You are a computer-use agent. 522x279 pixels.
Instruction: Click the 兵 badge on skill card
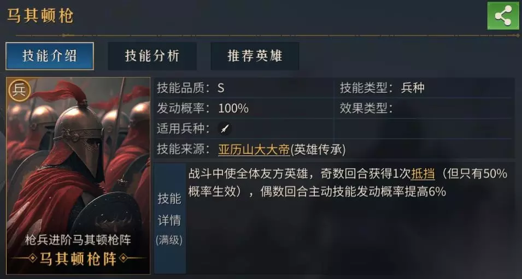pos(19,91)
